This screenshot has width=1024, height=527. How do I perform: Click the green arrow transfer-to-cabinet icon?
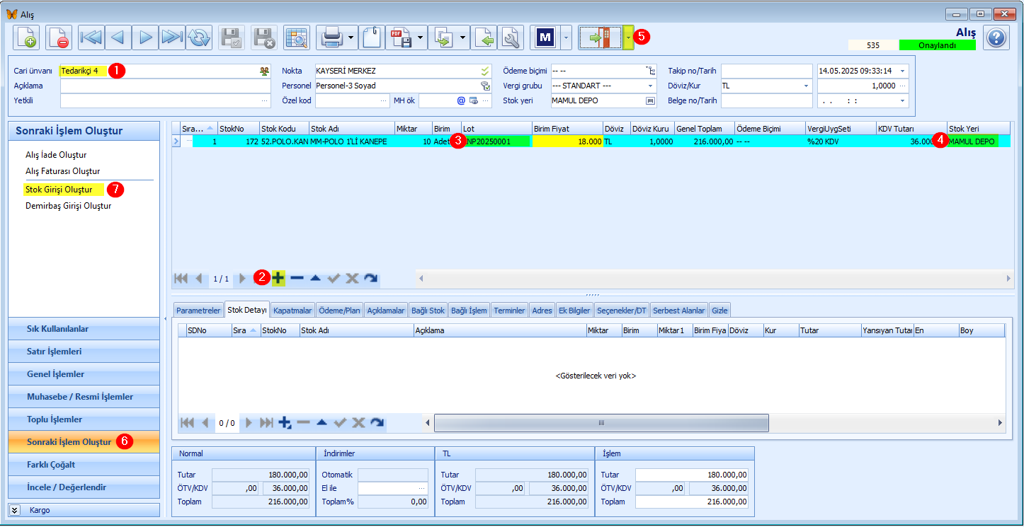(600, 37)
